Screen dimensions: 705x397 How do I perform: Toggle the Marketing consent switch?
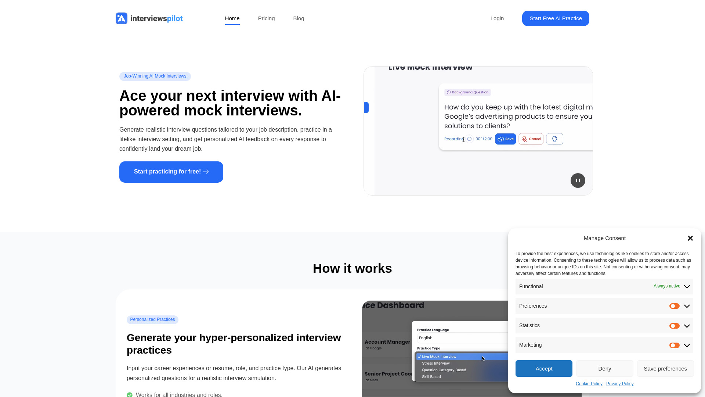pos(674,345)
